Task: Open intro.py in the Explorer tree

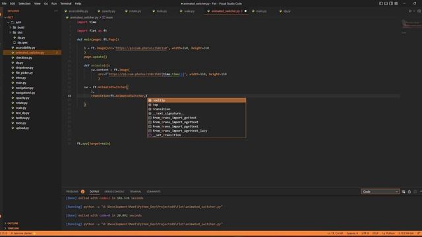Action: [x=32, y=78]
